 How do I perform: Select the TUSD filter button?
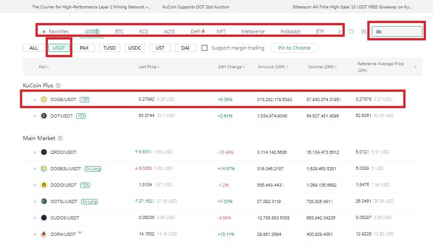coord(109,48)
